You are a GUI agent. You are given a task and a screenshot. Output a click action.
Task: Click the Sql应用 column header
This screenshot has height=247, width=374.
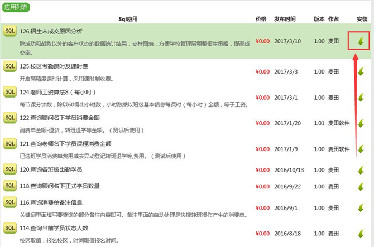tap(128, 19)
